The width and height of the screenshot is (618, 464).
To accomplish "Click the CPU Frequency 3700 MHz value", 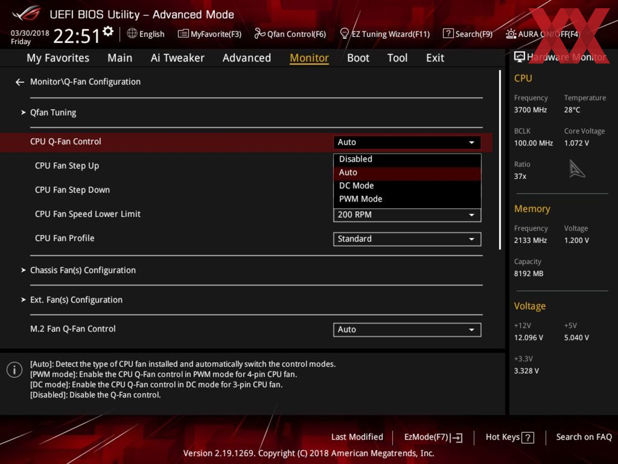I will [x=530, y=110].
